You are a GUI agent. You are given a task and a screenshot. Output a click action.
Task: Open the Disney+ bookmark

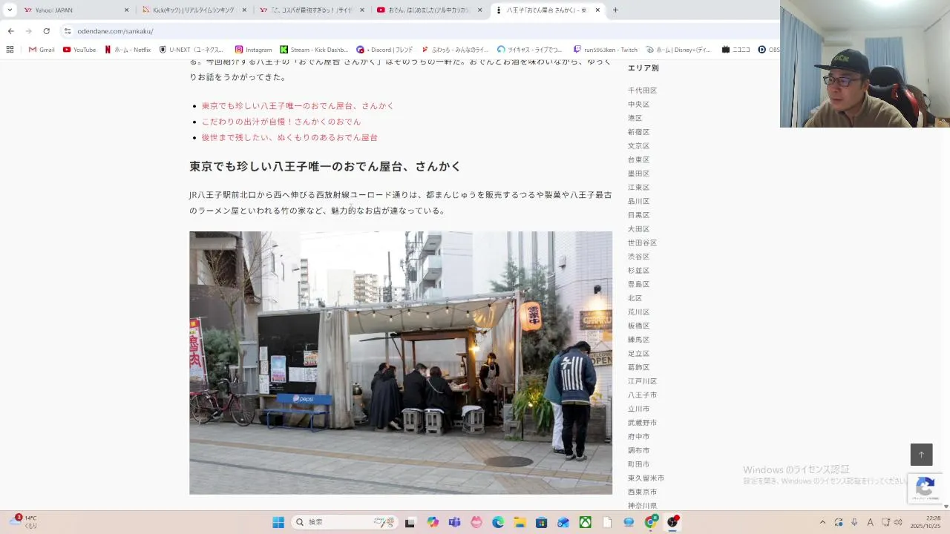(678, 50)
